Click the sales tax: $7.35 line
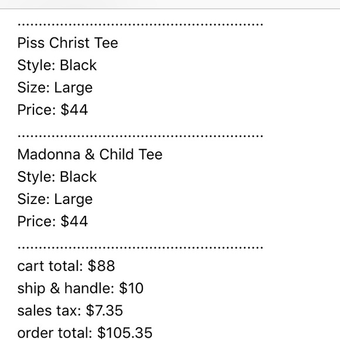The image size is (340, 340). 70,311
